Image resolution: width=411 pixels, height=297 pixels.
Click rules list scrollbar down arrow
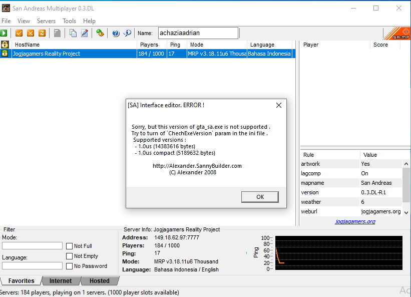coord(406,212)
